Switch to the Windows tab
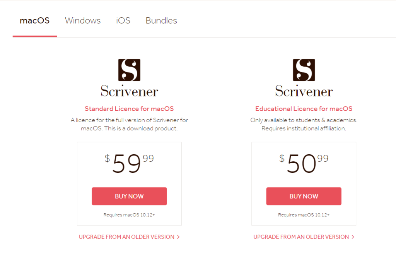Viewport: 396px width, 255px height. [83, 21]
